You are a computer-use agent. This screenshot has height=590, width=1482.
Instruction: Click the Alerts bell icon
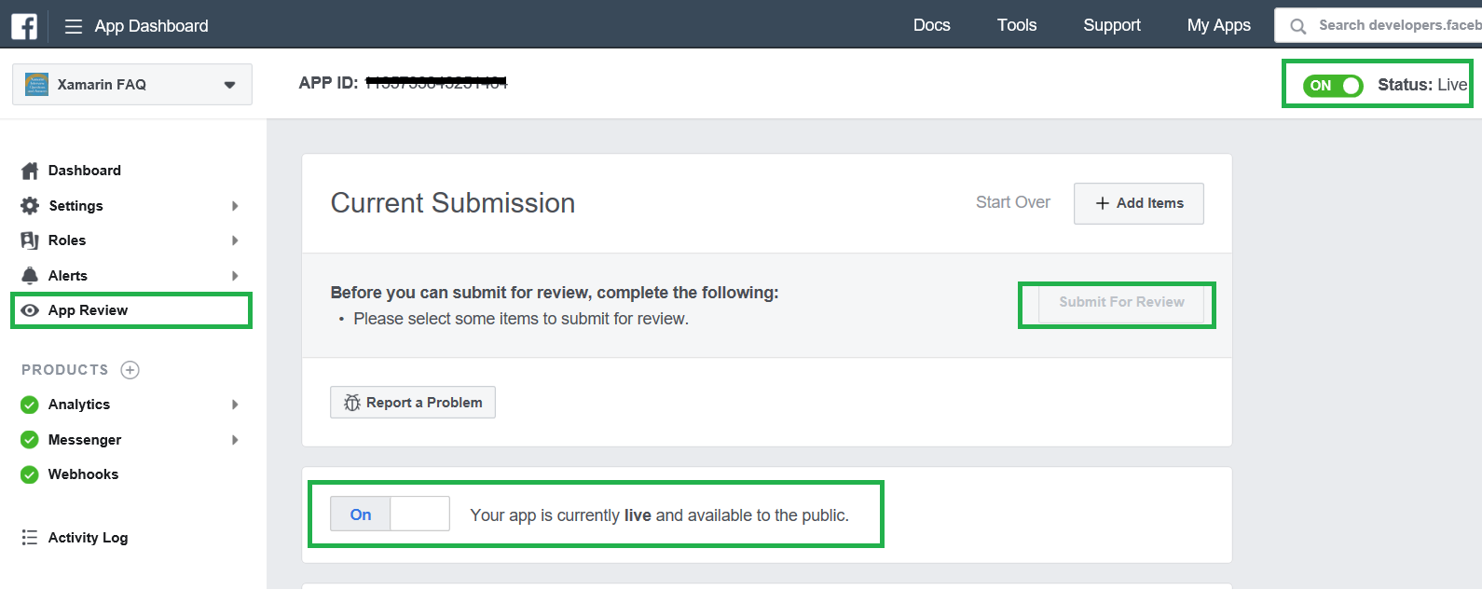coord(30,276)
